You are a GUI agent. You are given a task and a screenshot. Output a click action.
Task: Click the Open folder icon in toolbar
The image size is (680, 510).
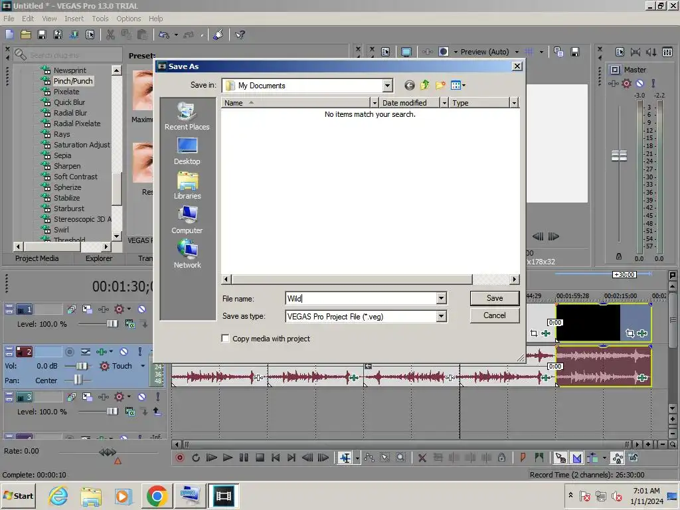(x=26, y=35)
